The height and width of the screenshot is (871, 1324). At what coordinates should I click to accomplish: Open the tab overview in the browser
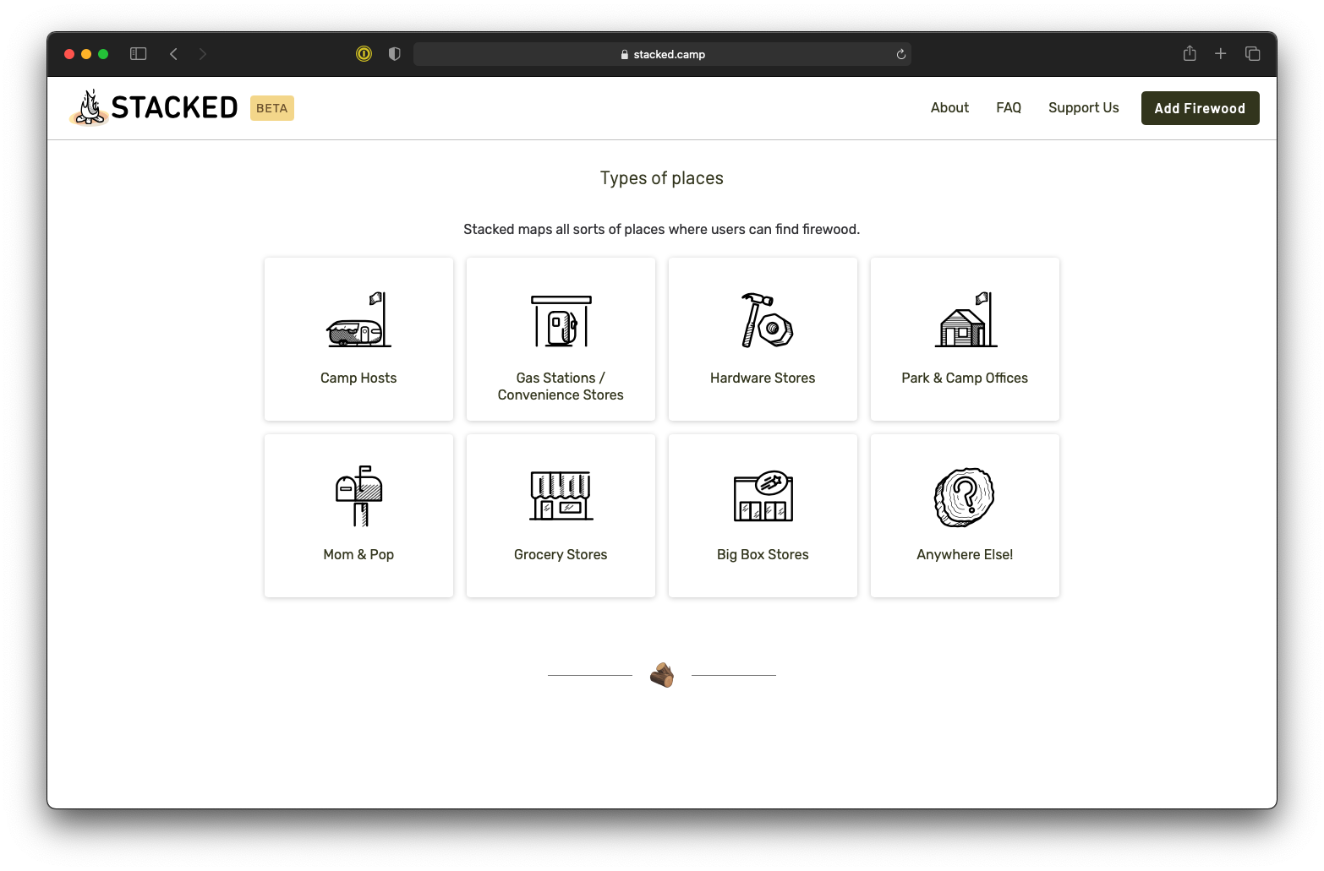1252,53
